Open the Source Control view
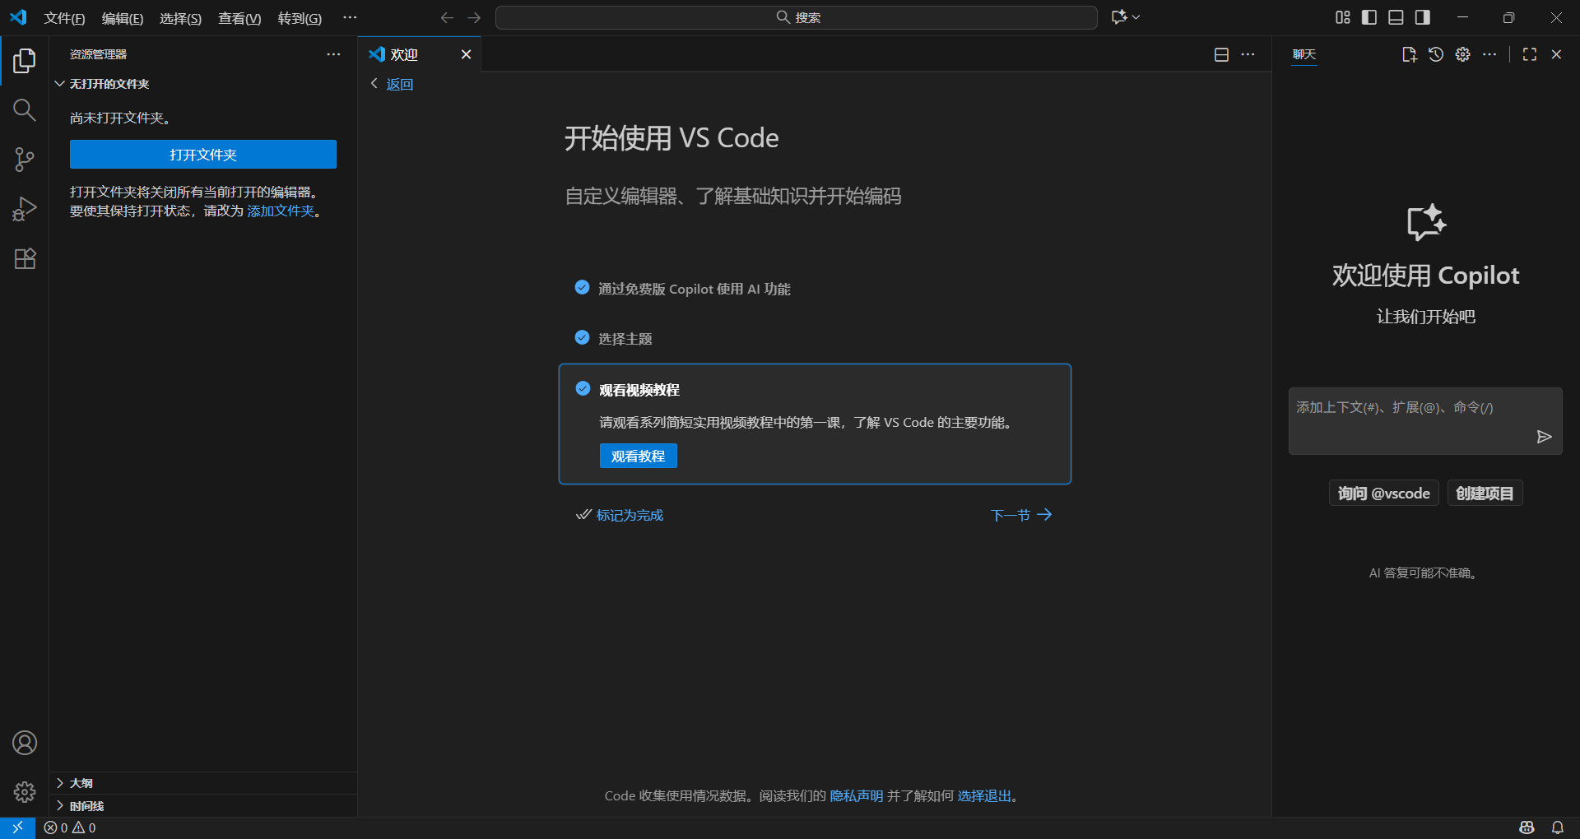1580x839 pixels. (x=24, y=159)
